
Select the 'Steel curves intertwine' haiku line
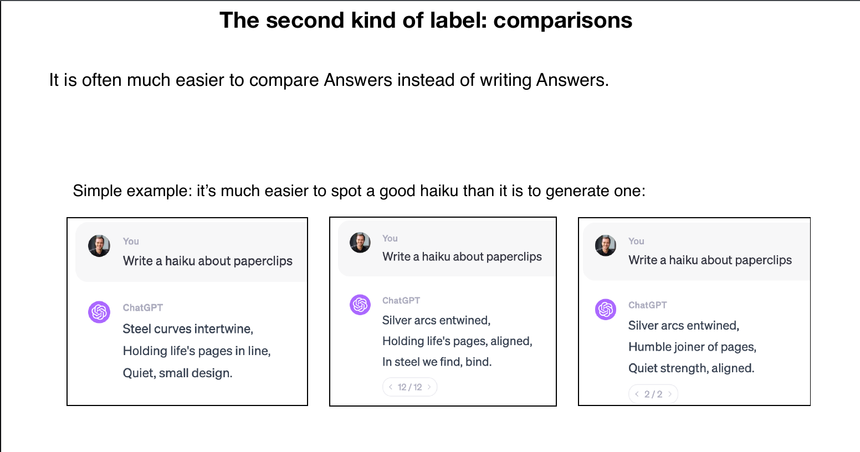(188, 329)
